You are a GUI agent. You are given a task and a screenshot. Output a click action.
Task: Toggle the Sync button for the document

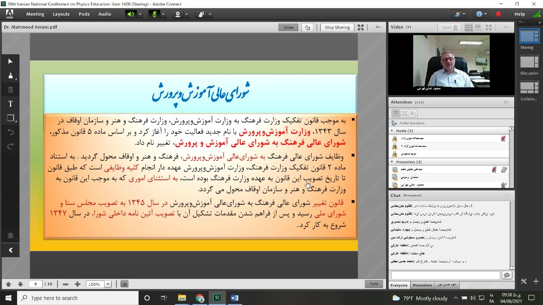point(374,284)
